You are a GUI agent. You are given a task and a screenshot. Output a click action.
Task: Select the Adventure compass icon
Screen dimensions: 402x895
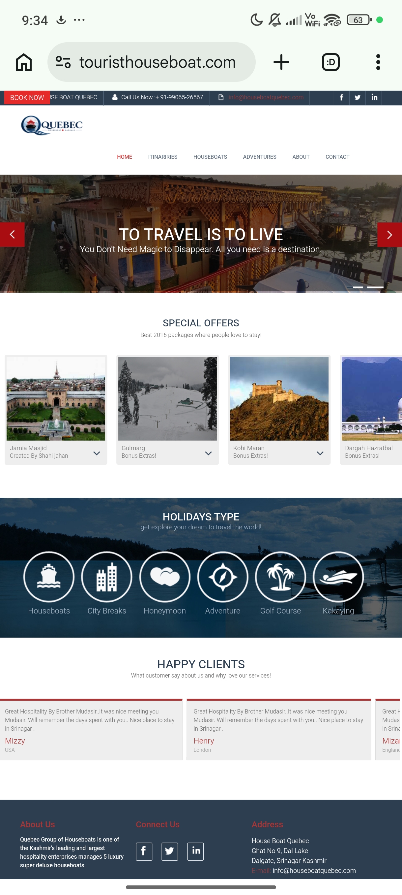[223, 577]
